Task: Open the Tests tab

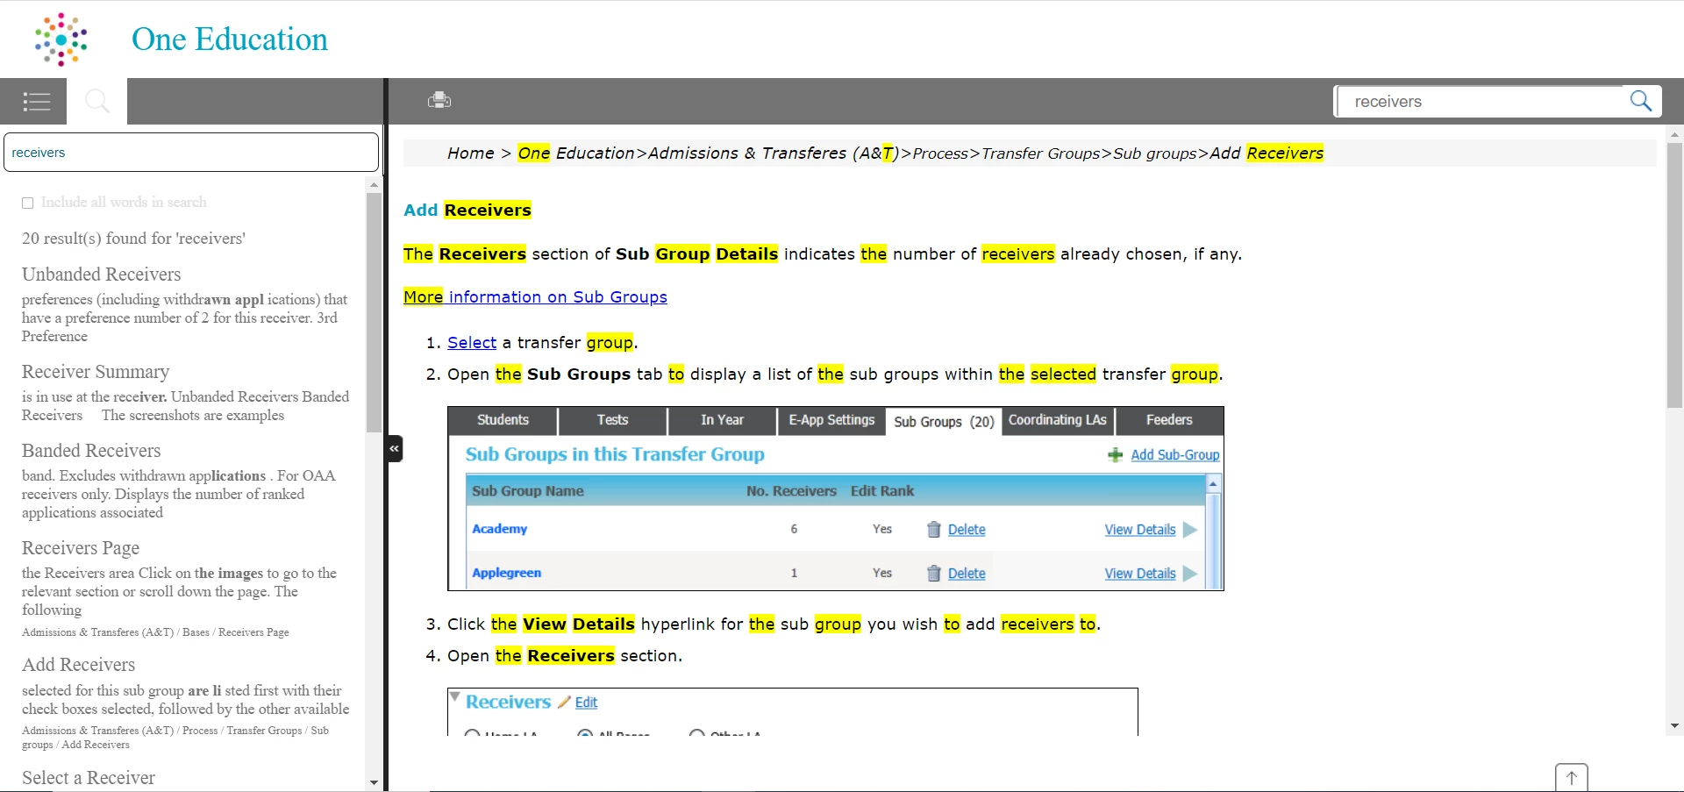Action: [612, 420]
